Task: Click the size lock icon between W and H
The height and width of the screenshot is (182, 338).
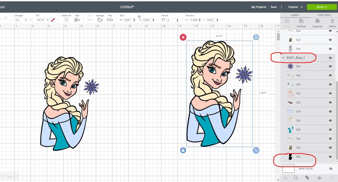Action: tap(139, 17)
